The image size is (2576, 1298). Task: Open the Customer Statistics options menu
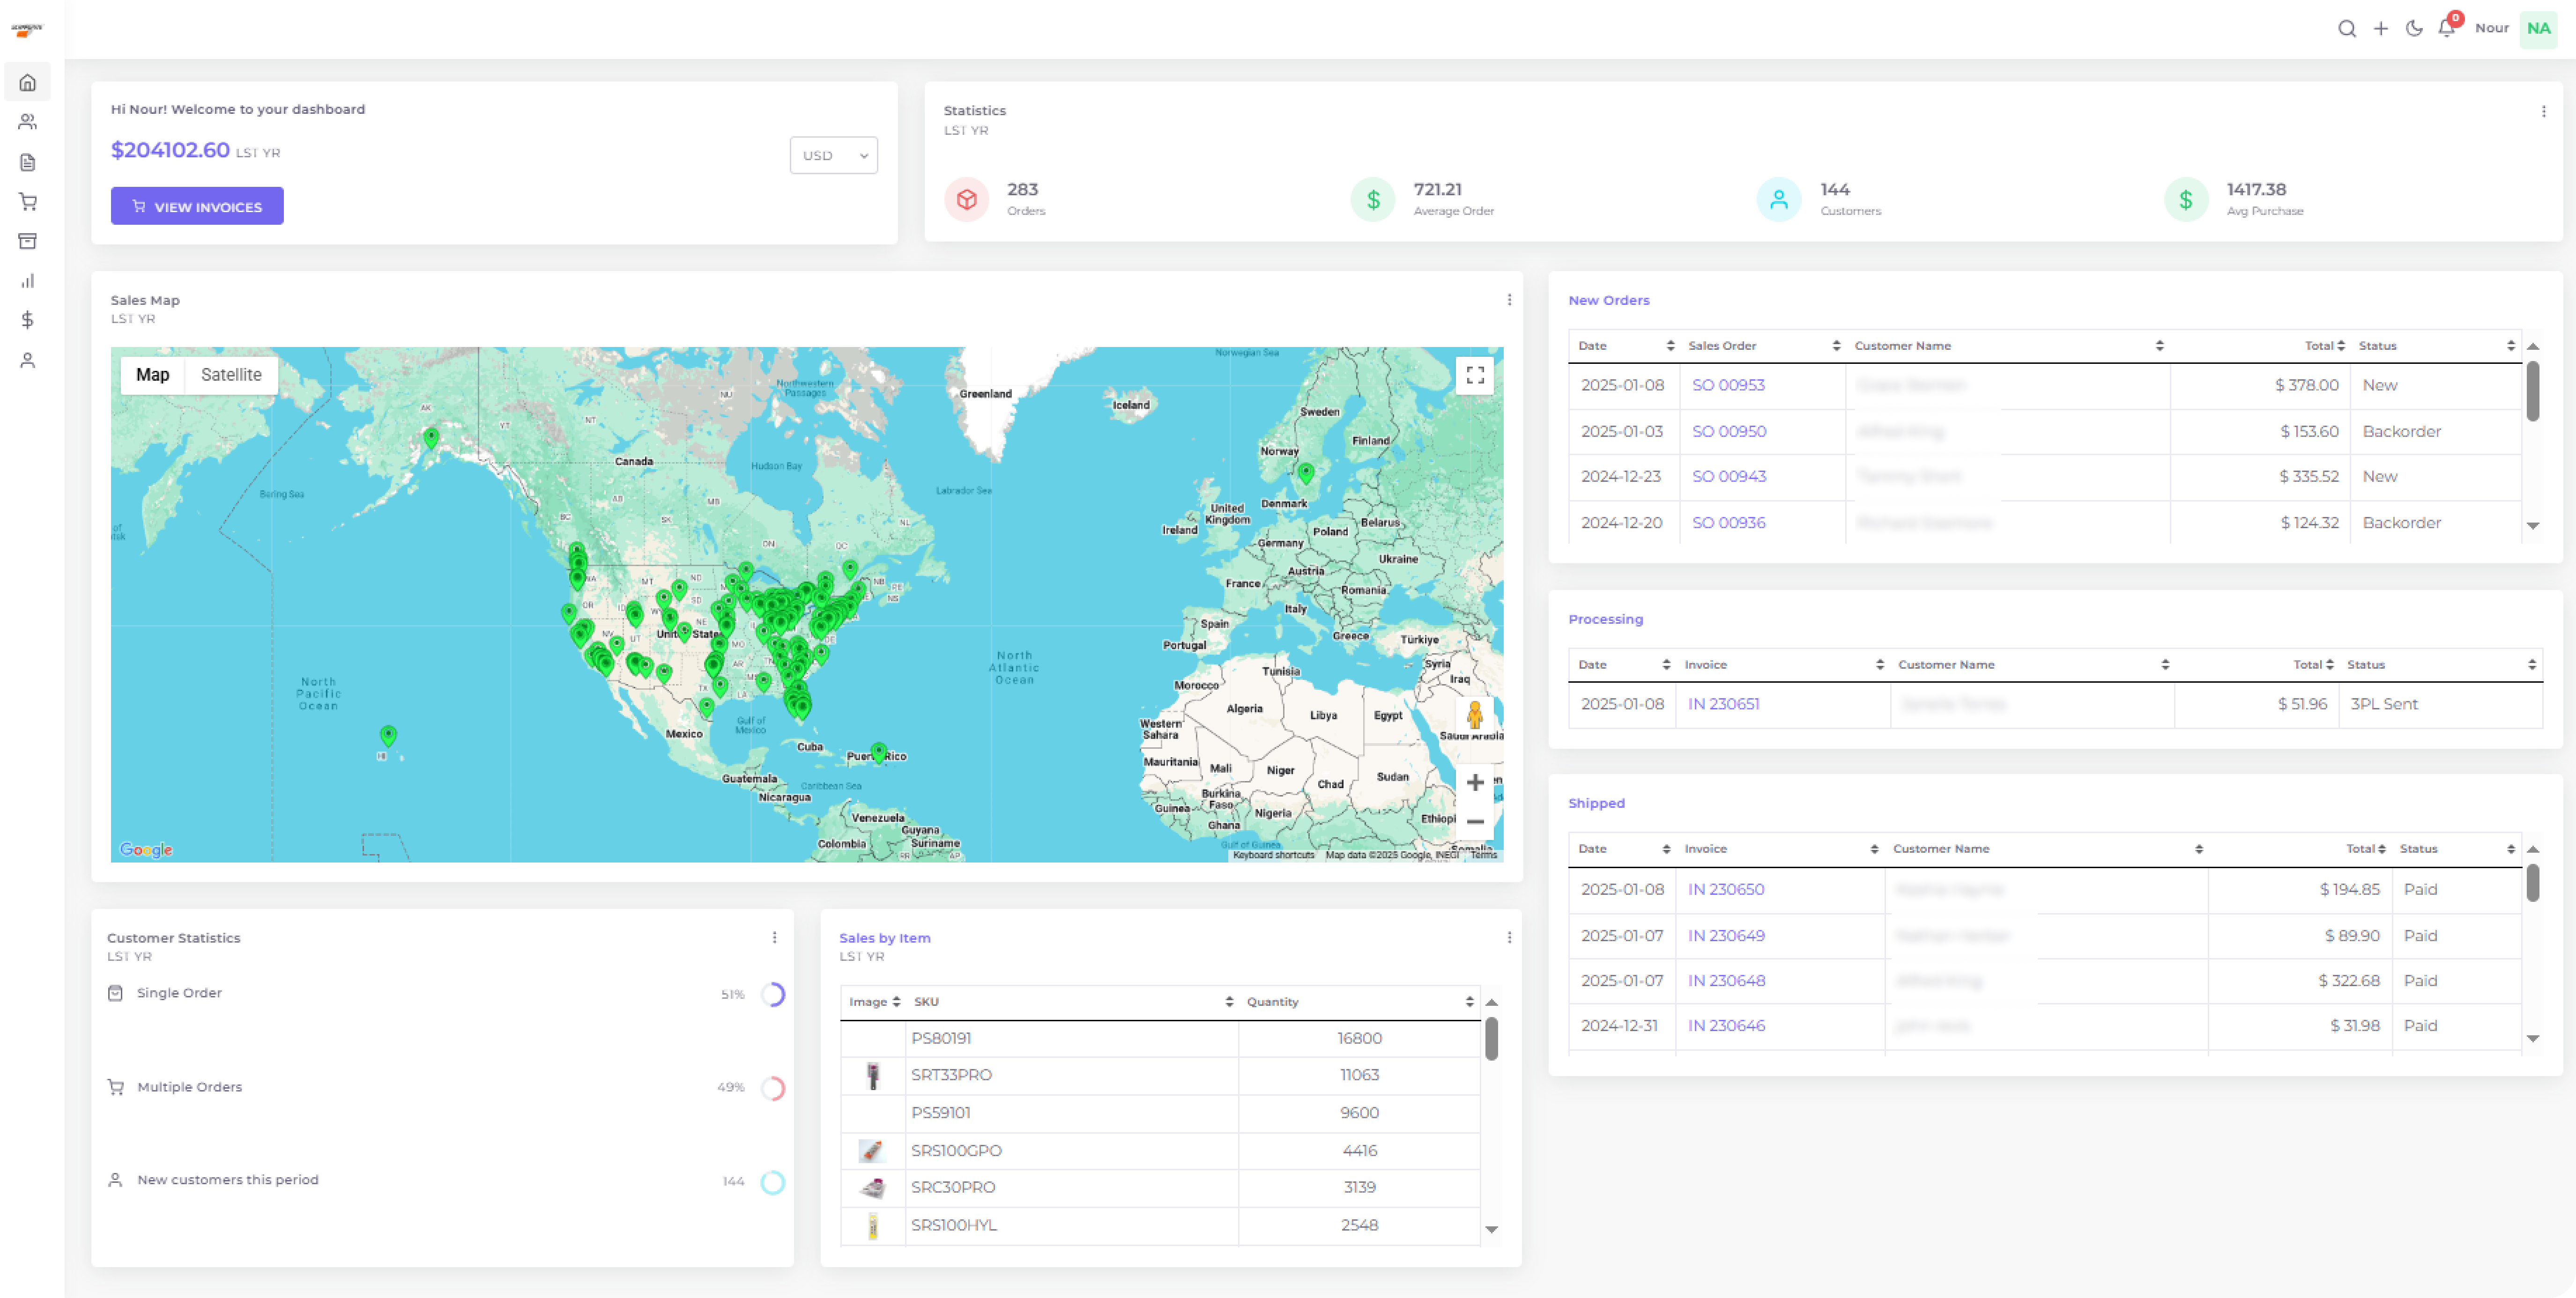(x=774, y=937)
